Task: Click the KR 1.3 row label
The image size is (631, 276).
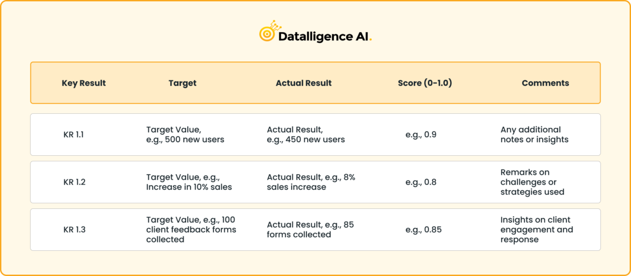Action: point(74,230)
